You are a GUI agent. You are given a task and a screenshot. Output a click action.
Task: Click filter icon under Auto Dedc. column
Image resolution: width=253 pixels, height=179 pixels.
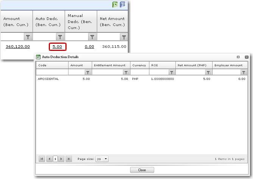click(x=60, y=37)
